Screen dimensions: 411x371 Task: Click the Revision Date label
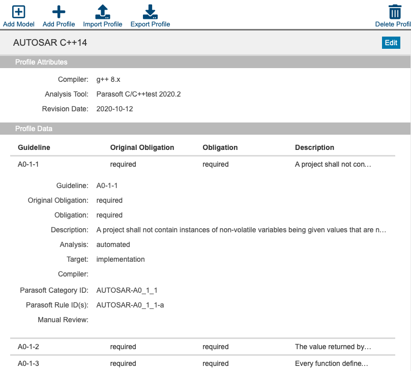pos(65,109)
